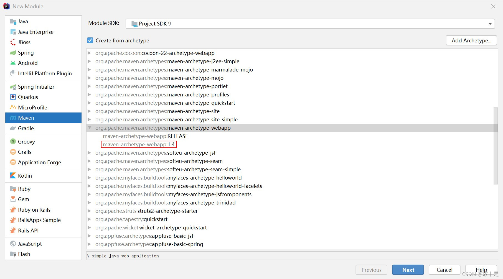This screenshot has height=279, width=503.
Task: Select Quarkus module type label
Action: (x=28, y=97)
